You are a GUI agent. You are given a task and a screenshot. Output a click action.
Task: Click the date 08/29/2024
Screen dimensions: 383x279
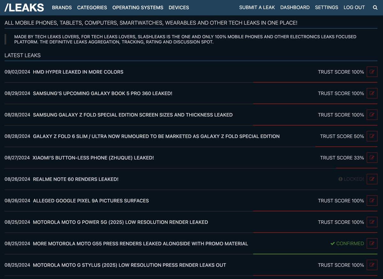point(17,93)
